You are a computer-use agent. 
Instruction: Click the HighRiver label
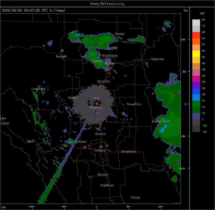click(x=107, y=185)
